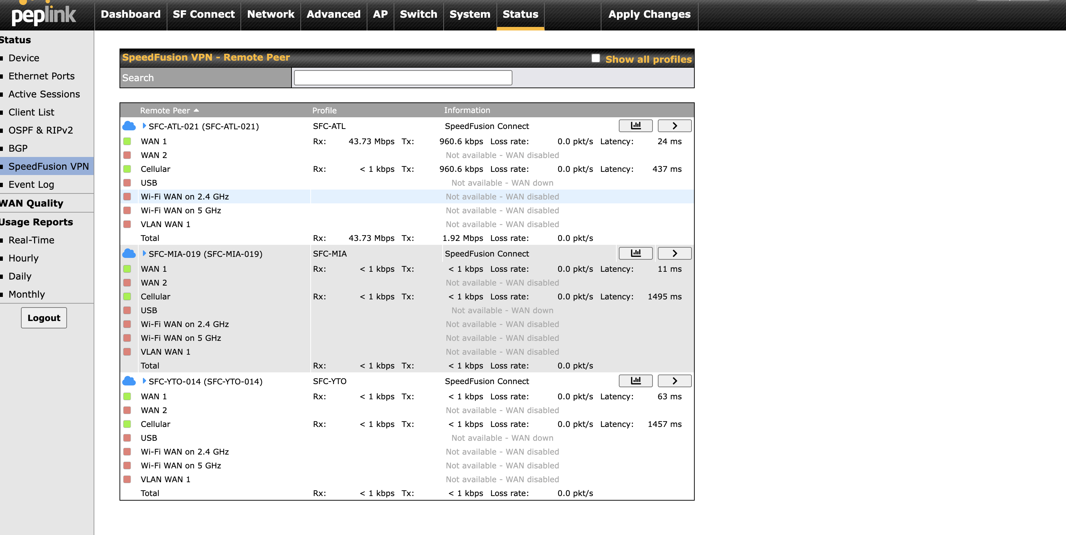The image size is (1066, 535).
Task: Click cloud icon beside SFC-YTO-014
Action: point(129,381)
